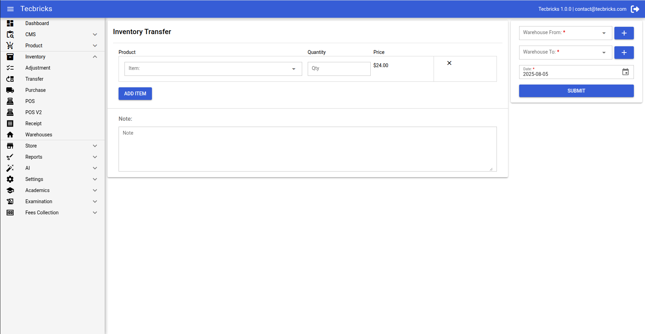Screen dimensions: 645x334
Task: Click the Purchase truck icon
Action: (10, 90)
